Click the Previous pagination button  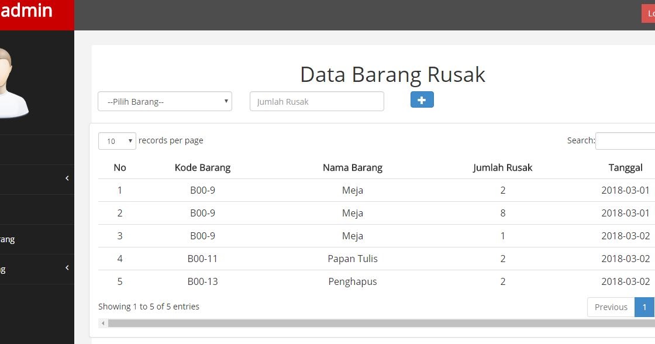611,307
